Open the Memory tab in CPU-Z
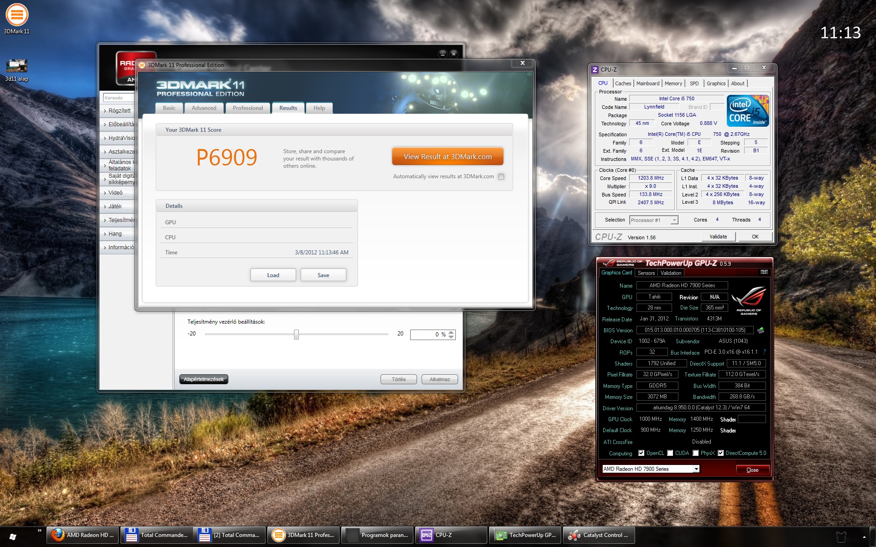This screenshot has width=876, height=547. coord(673,83)
